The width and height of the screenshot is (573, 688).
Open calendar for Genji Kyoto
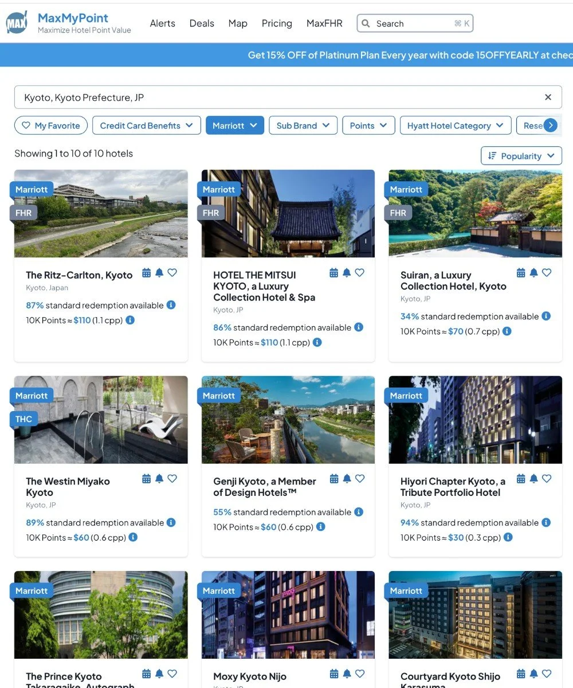[x=333, y=479]
